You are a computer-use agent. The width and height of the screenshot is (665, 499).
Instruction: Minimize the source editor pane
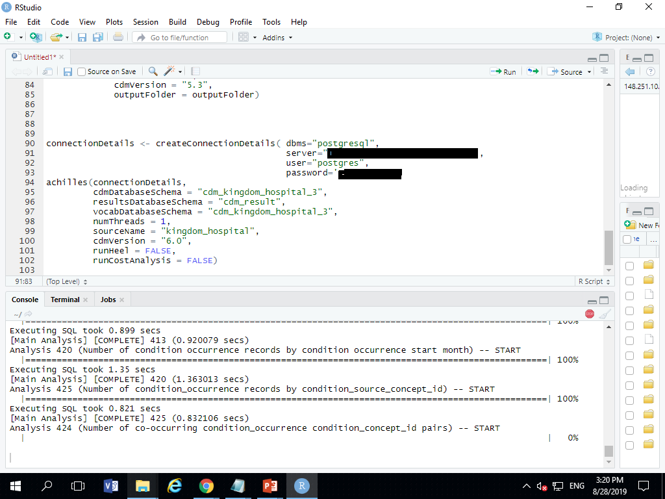pos(592,58)
